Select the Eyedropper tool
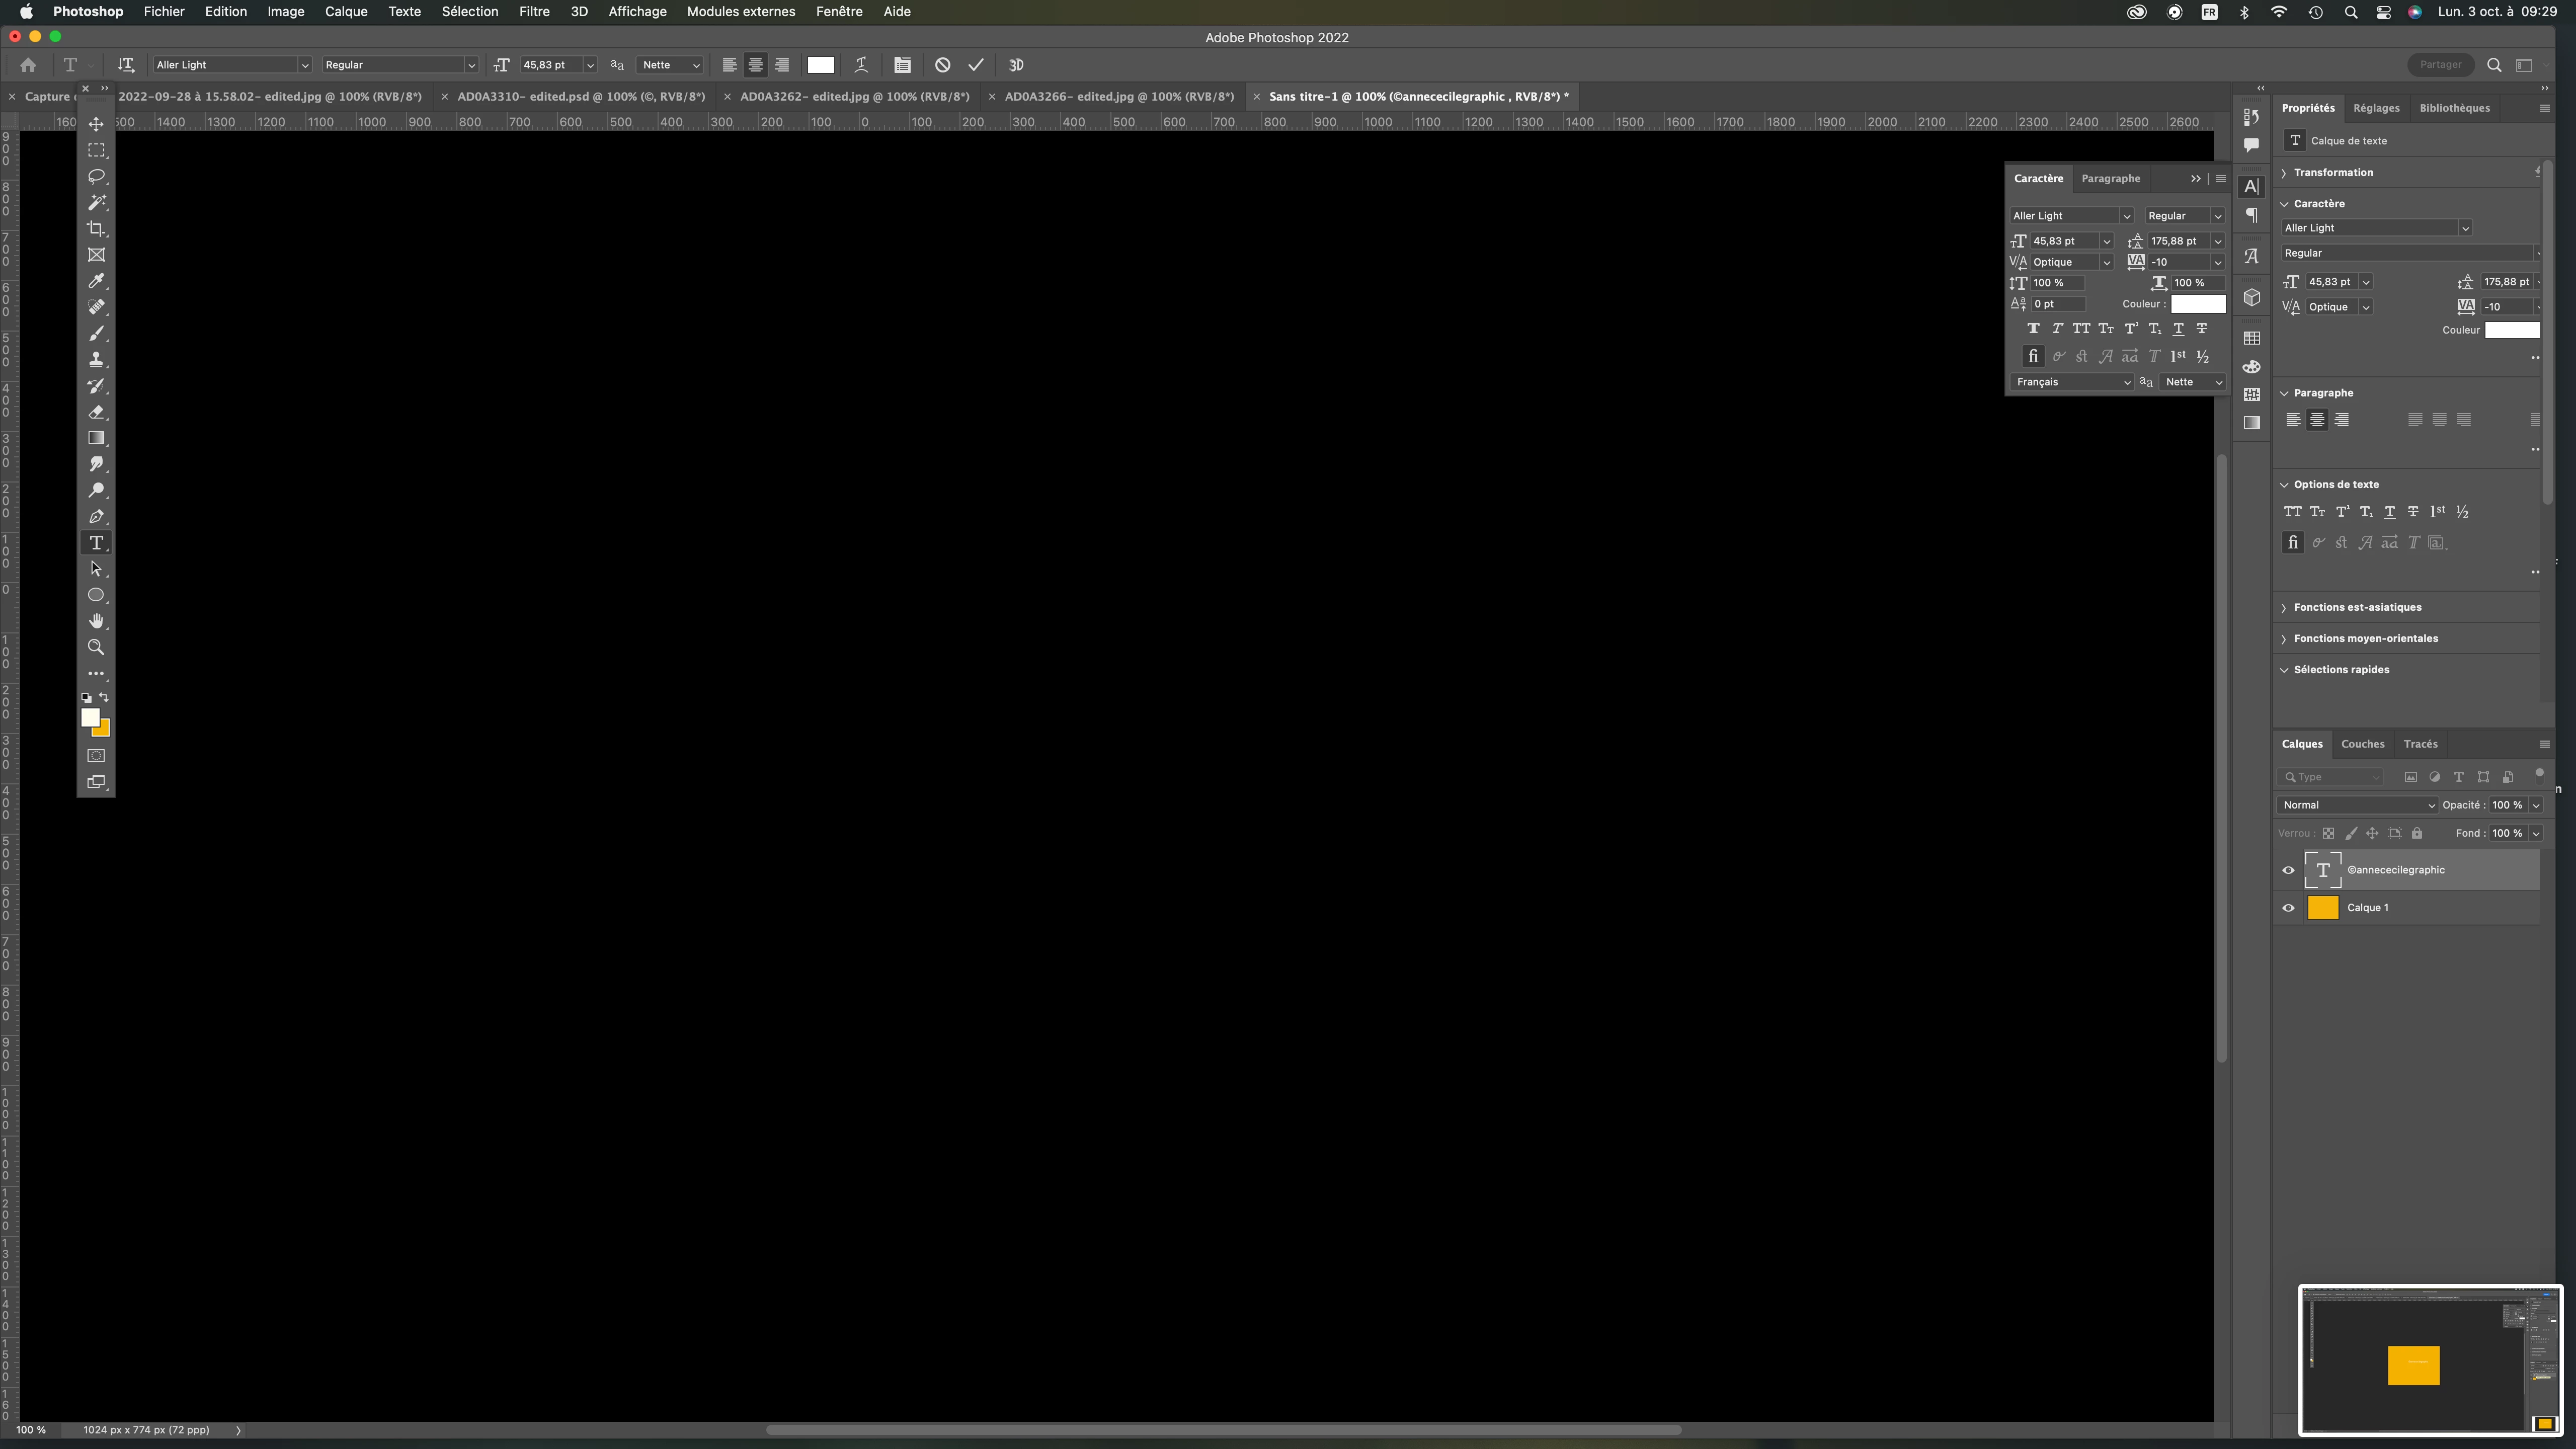Screen dimensions: 2576x1449 96,281
